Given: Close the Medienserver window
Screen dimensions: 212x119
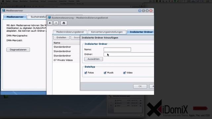Looking at the screenshot, I should [151, 11].
